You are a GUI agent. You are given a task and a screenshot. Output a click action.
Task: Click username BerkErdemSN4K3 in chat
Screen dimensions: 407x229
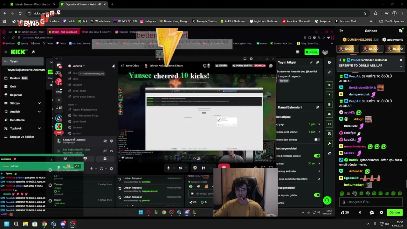click(x=362, y=88)
